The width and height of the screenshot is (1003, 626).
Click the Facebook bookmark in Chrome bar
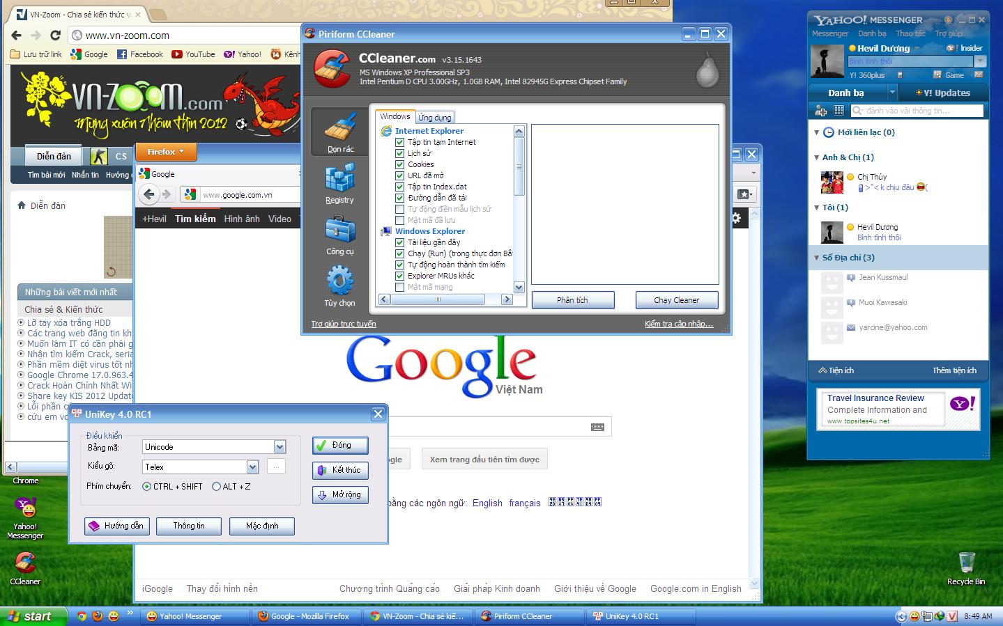click(x=139, y=54)
